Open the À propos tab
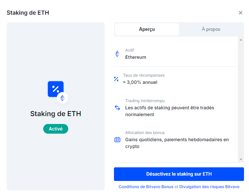 tap(211, 29)
